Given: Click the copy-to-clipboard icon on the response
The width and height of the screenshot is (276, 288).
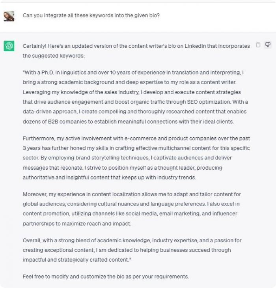Looking at the screenshot, I should click(x=258, y=45).
